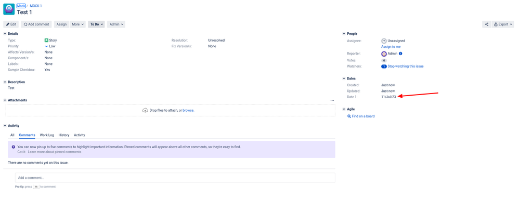Open the Export dropdown
Viewport: 519px width, 211px height.
[x=503, y=24]
